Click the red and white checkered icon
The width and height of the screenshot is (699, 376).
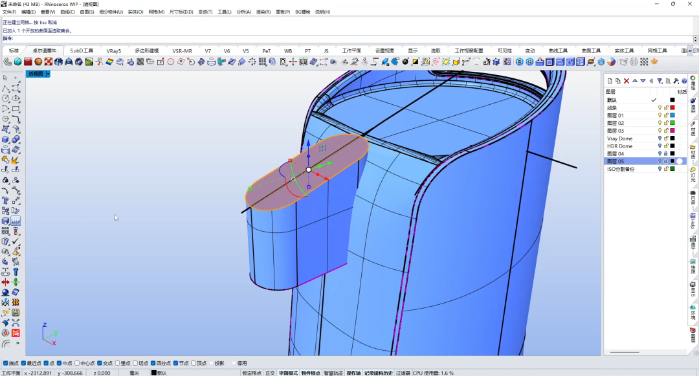(x=49, y=61)
